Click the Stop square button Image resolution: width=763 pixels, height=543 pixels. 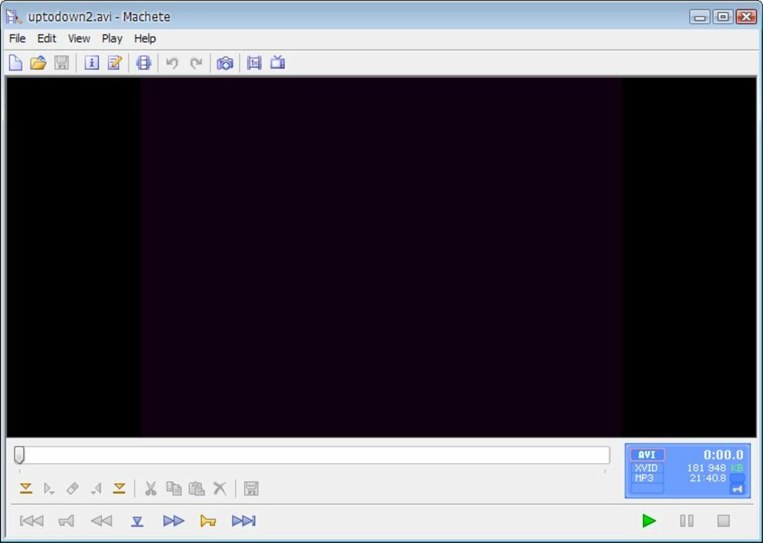pyautogui.click(x=724, y=521)
